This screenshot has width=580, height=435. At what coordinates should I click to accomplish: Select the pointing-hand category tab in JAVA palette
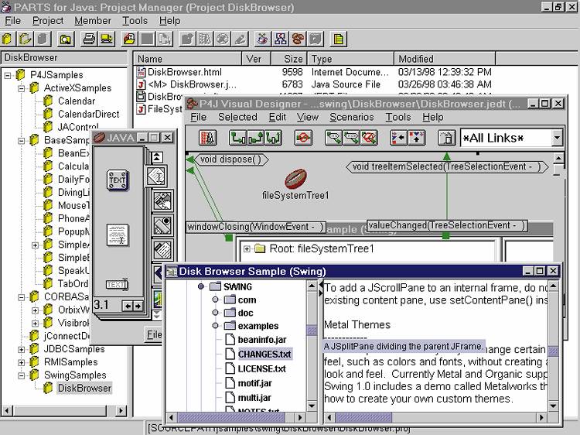click(162, 201)
